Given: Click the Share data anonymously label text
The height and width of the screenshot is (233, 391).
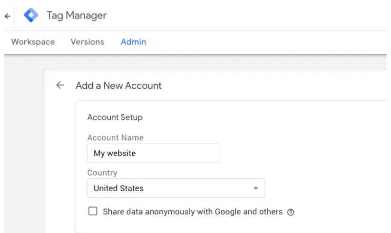Looking at the screenshot, I should 193,212.
